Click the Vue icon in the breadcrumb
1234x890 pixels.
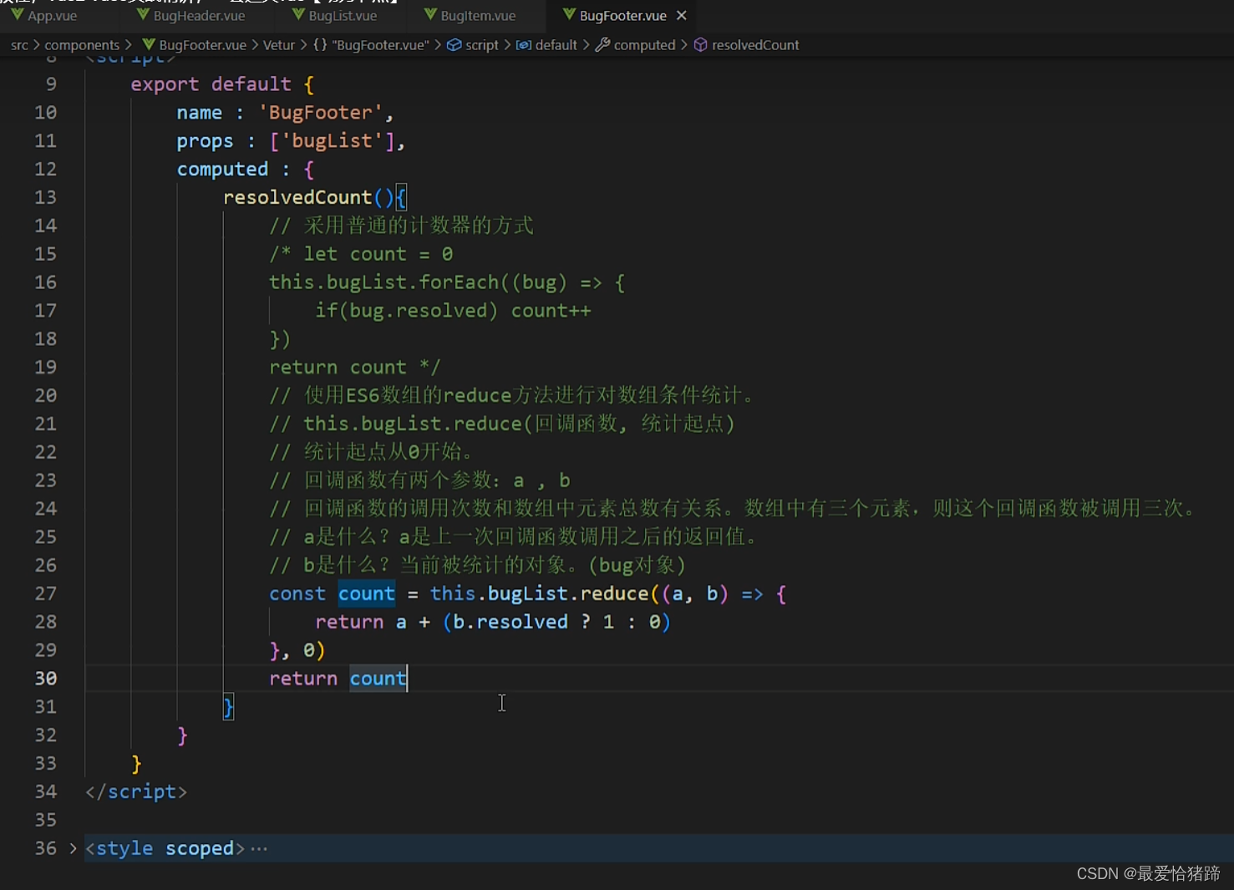(x=149, y=44)
